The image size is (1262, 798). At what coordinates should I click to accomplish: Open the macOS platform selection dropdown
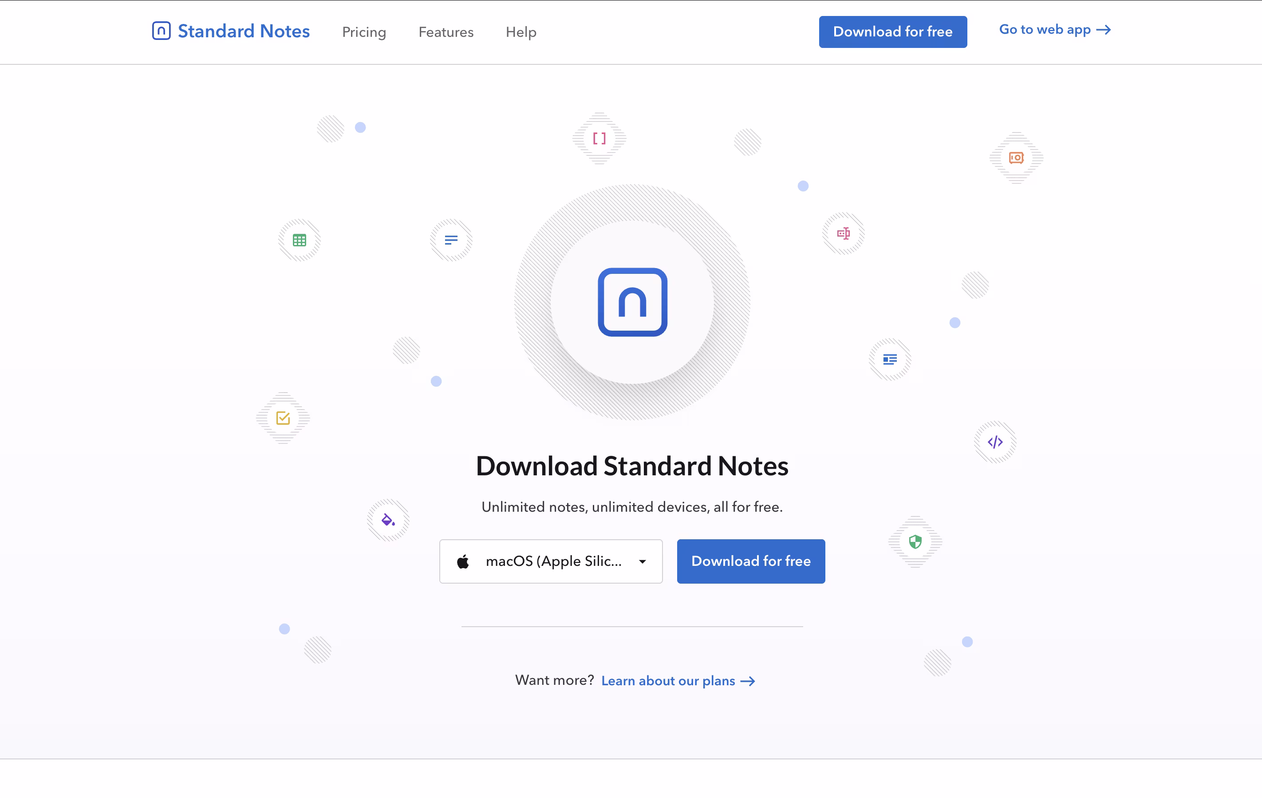click(550, 561)
